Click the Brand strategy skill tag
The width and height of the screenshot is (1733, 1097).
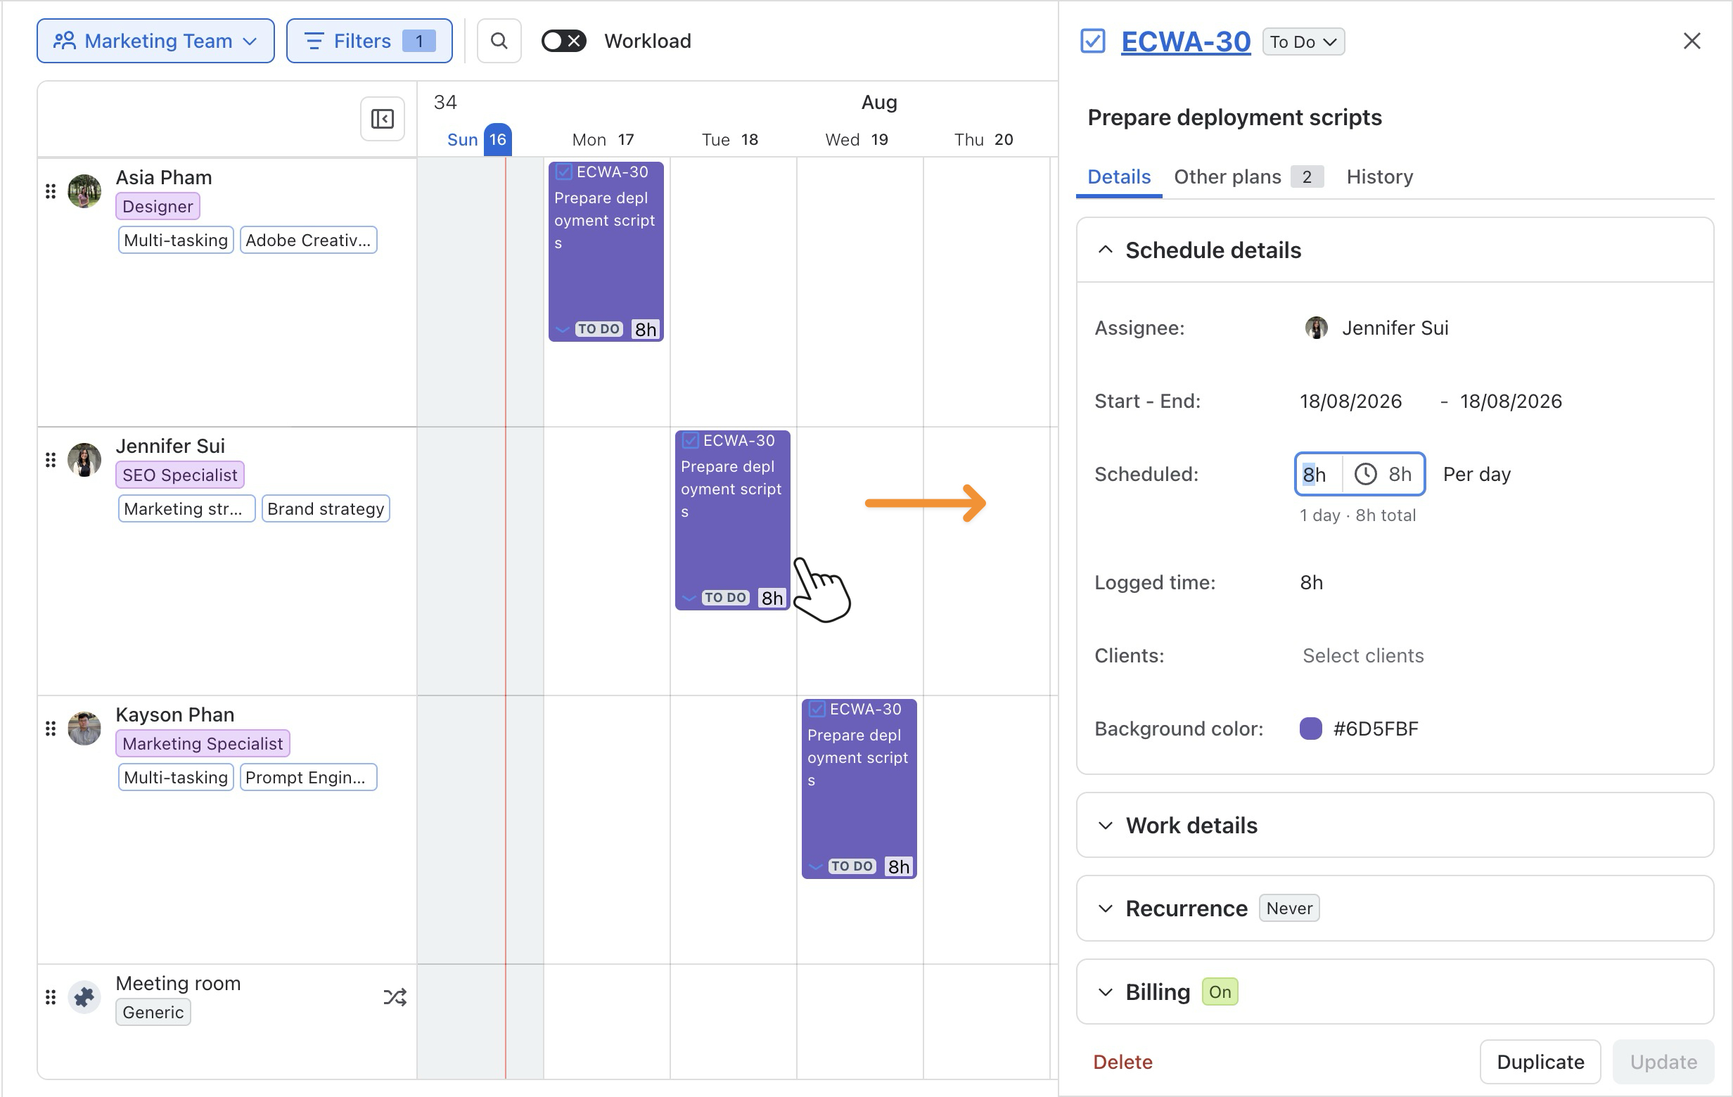click(x=326, y=508)
